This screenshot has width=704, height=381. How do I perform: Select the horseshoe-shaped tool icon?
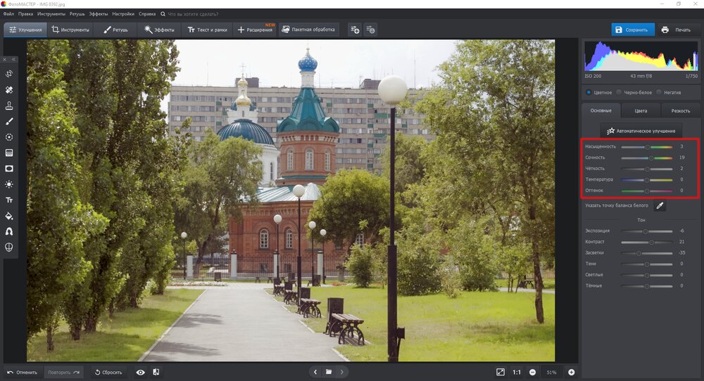click(x=9, y=231)
